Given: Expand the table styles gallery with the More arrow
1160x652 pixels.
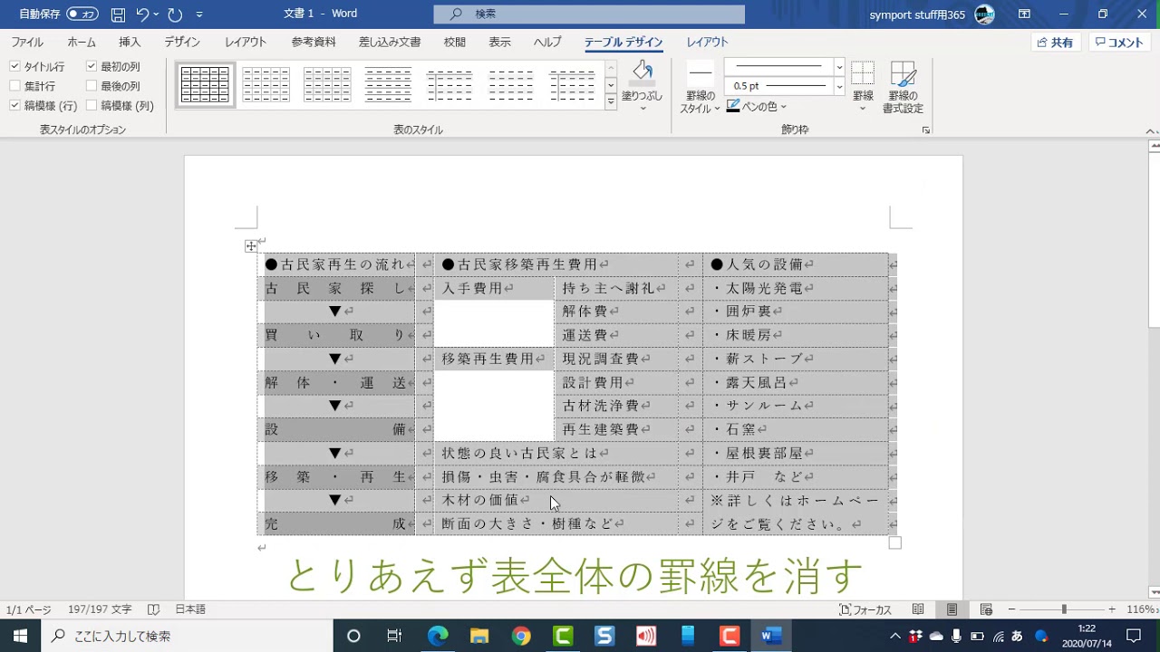Looking at the screenshot, I should (611, 102).
